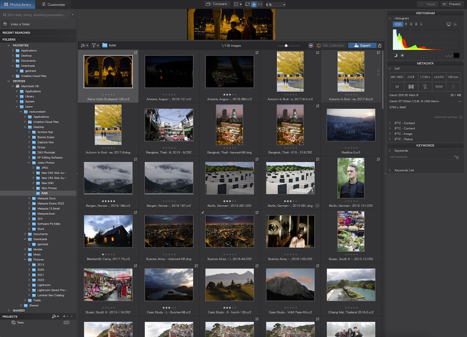
Task: Click the fit-to-screen zoom icon
Action: 248,4
